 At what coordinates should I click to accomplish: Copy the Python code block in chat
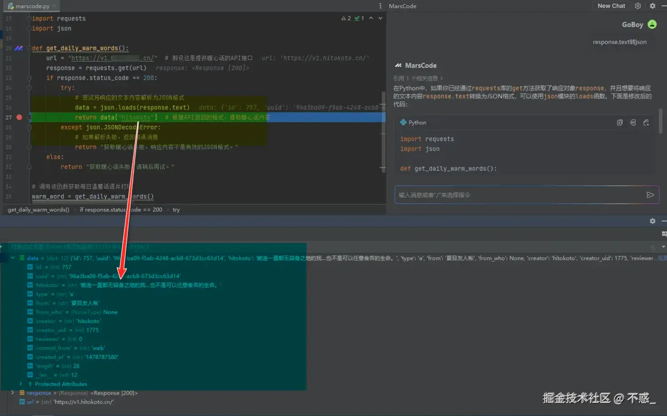[x=619, y=123]
